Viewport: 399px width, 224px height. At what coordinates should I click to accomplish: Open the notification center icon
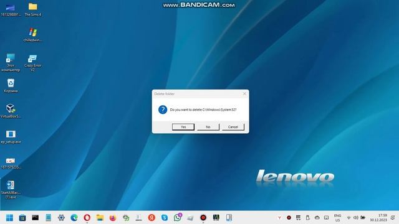tap(393, 218)
